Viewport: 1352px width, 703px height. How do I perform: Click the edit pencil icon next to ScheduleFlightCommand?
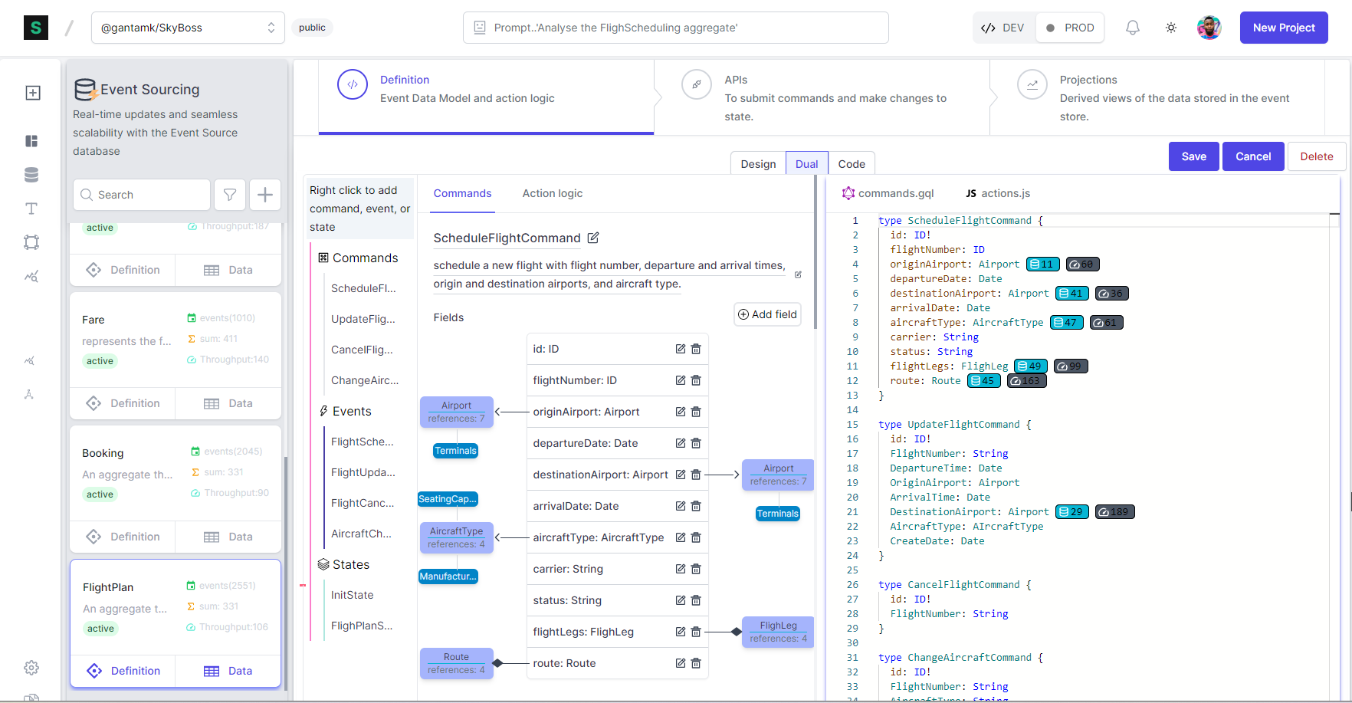[593, 238]
